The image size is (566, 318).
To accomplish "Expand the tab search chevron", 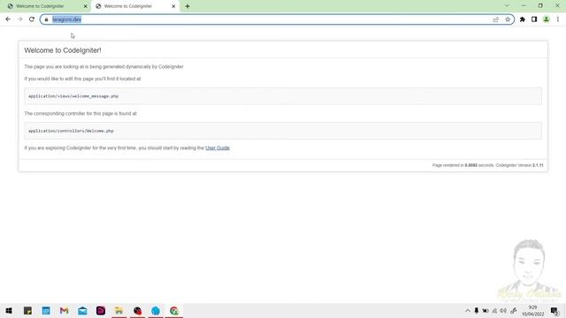I will click(x=507, y=5).
